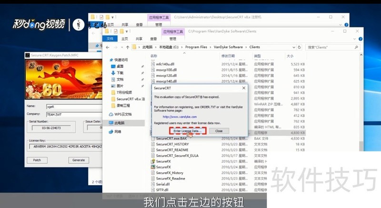Image resolution: width=381 pixels, height=208 pixels.
Task: Switch to 共享 tab in Clients window
Action: [x=139, y=39]
